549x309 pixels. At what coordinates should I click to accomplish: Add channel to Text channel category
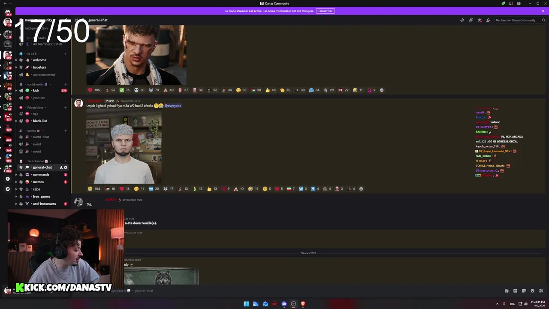click(66, 161)
